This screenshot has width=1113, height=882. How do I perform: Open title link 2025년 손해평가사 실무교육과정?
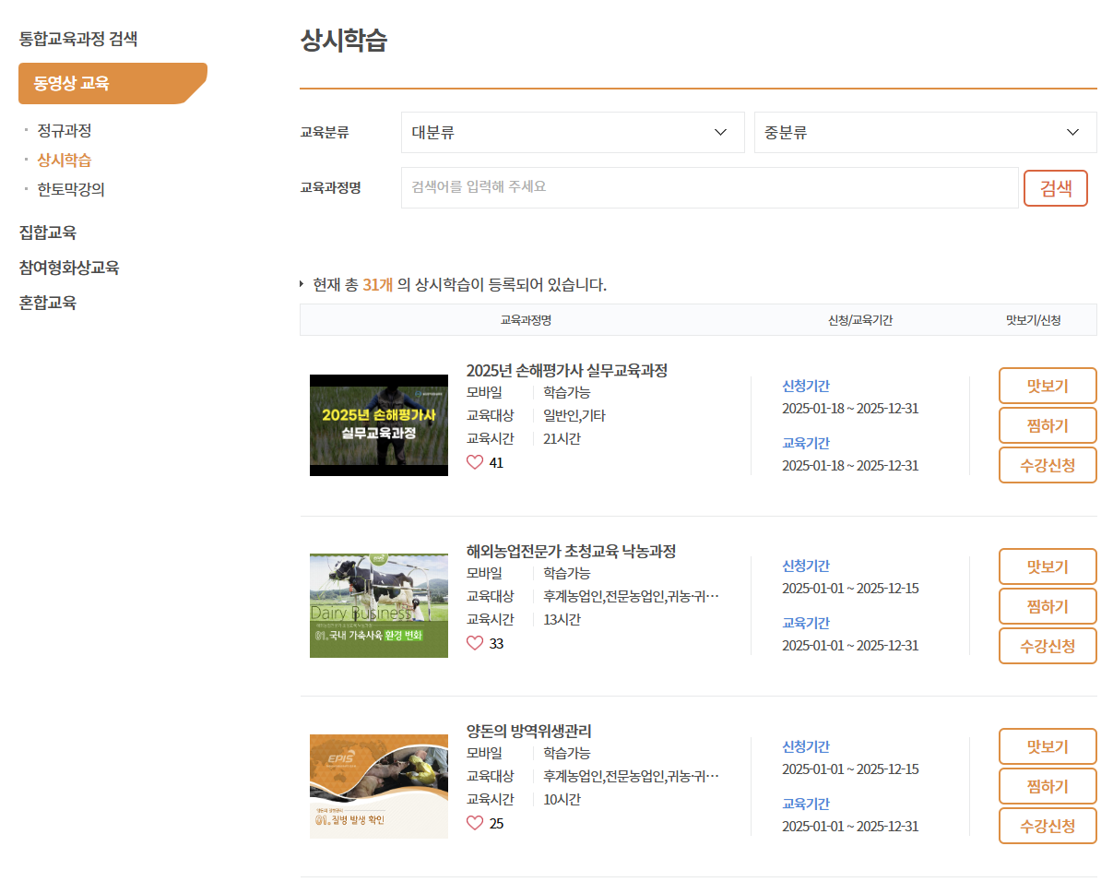[x=567, y=370]
